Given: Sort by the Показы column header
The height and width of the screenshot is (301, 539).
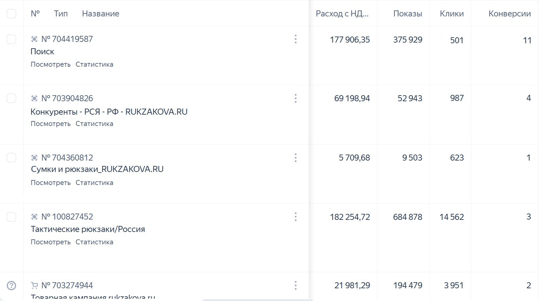Looking at the screenshot, I should click(408, 14).
